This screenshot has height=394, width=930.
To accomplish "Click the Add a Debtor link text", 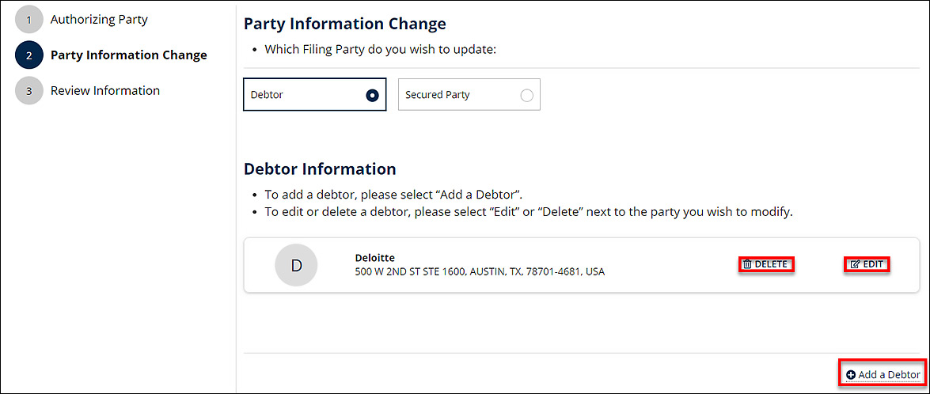I will (889, 375).
